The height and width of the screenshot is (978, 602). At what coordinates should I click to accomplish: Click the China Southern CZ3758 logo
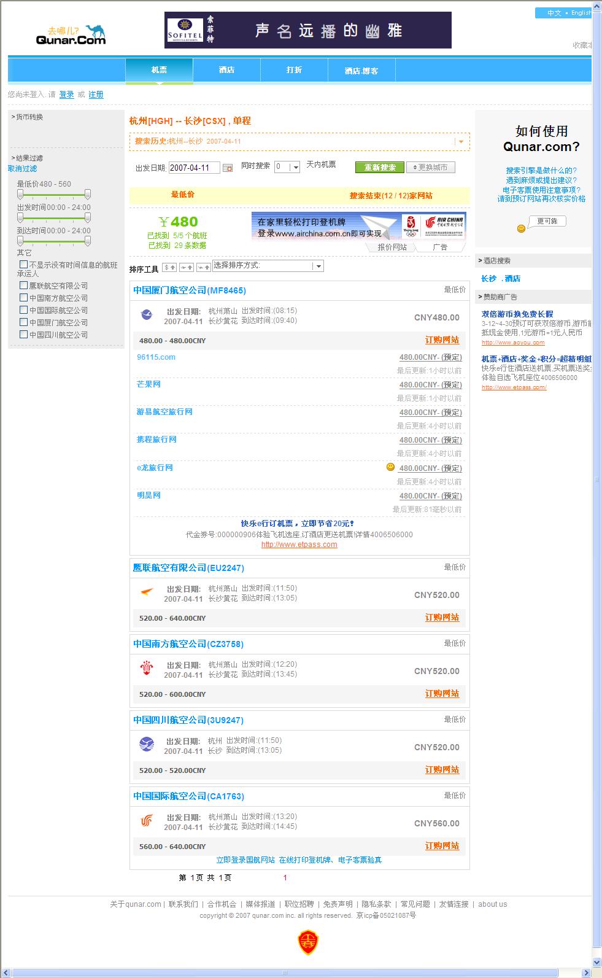pyautogui.click(x=147, y=668)
